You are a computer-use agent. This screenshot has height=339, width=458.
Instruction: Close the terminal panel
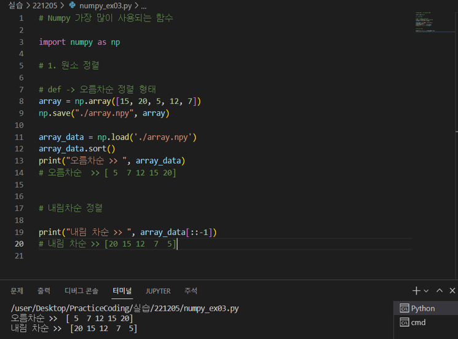[452, 290]
